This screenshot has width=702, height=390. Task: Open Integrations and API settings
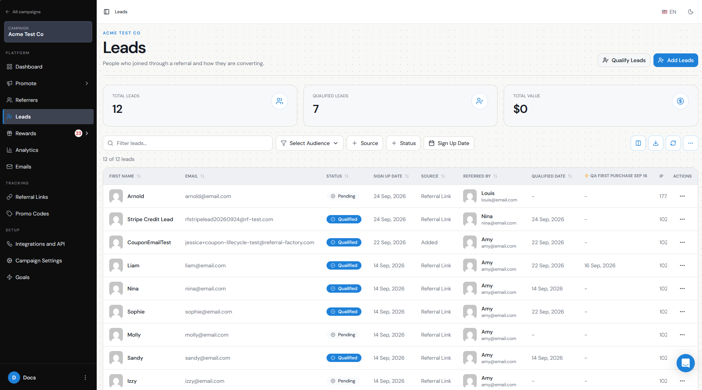click(x=48, y=244)
